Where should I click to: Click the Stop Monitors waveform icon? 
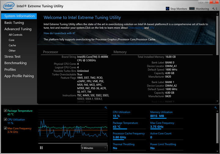(x=167, y=9)
